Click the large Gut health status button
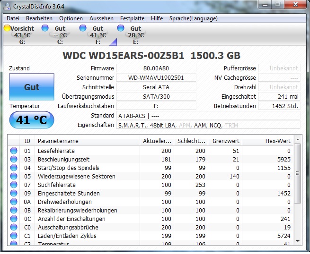The height and width of the screenshot is (254, 310). 32,87
